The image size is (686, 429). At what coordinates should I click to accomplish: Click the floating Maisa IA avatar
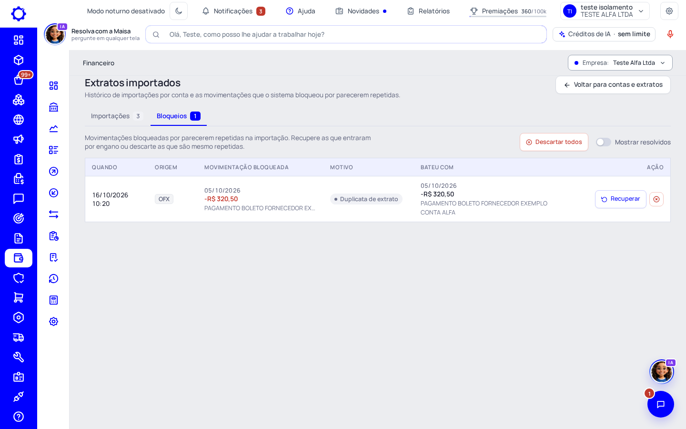coord(662,371)
